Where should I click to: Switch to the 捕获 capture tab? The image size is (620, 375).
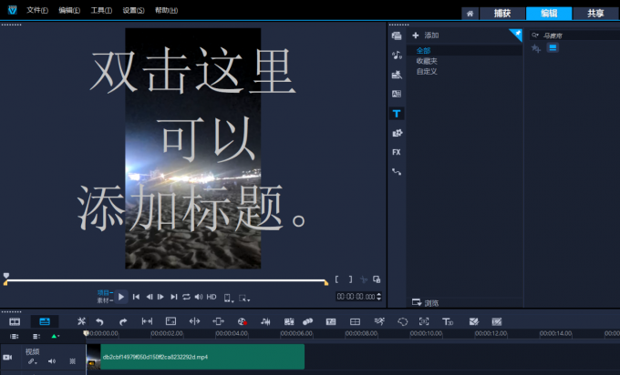click(x=502, y=14)
